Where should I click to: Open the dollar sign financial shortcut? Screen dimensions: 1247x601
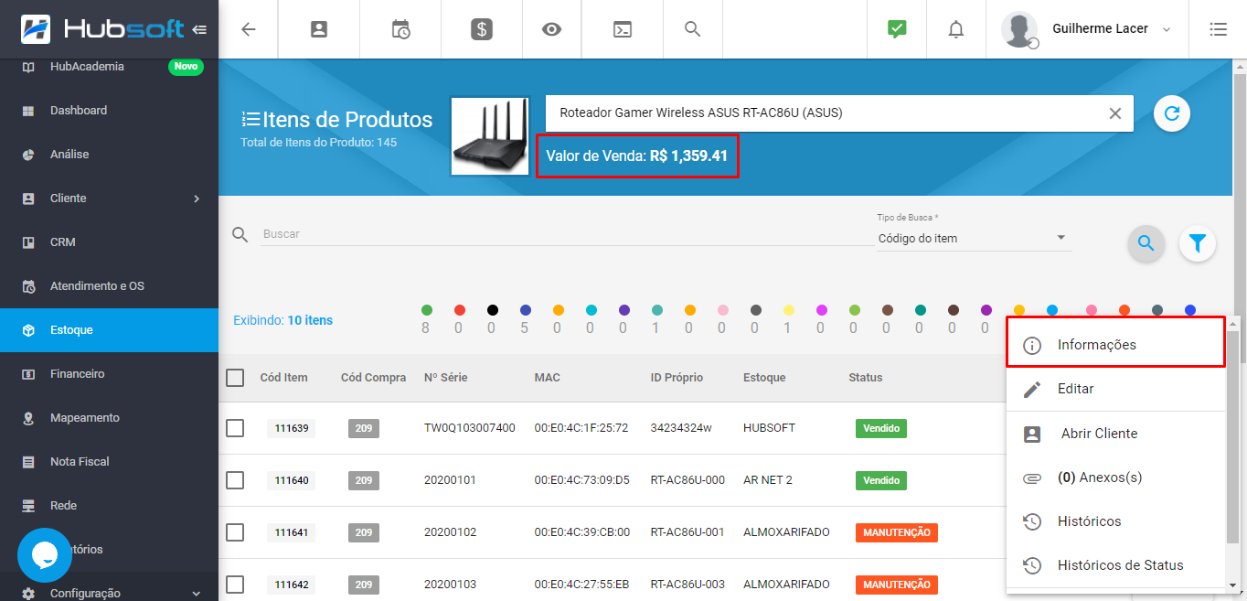[x=482, y=29]
